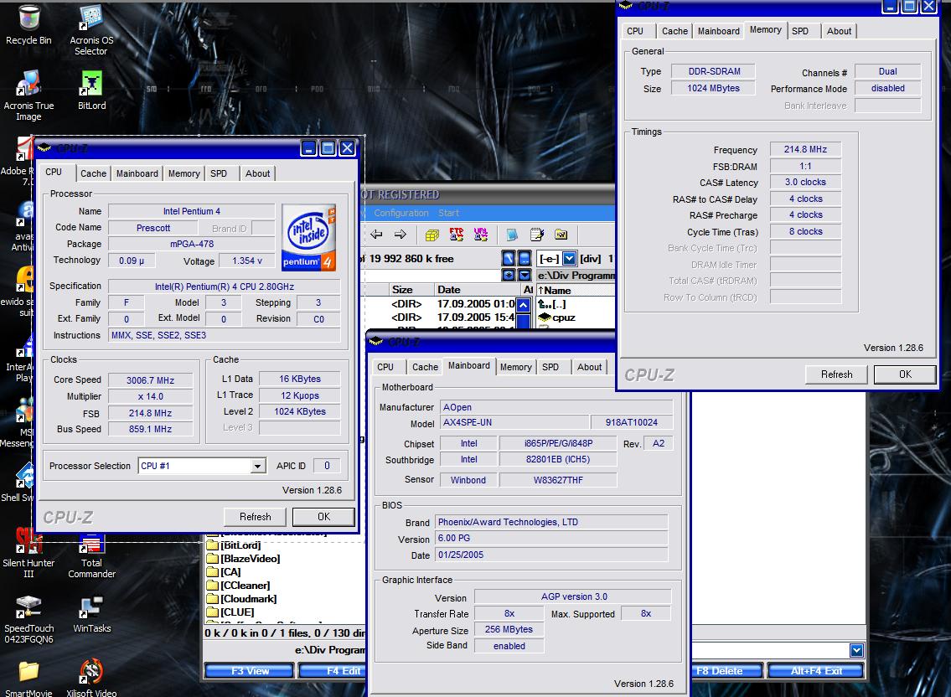Open the Processor Selection CPU #1 dropdown
Viewport: 951px width, 697px height.
click(x=258, y=466)
